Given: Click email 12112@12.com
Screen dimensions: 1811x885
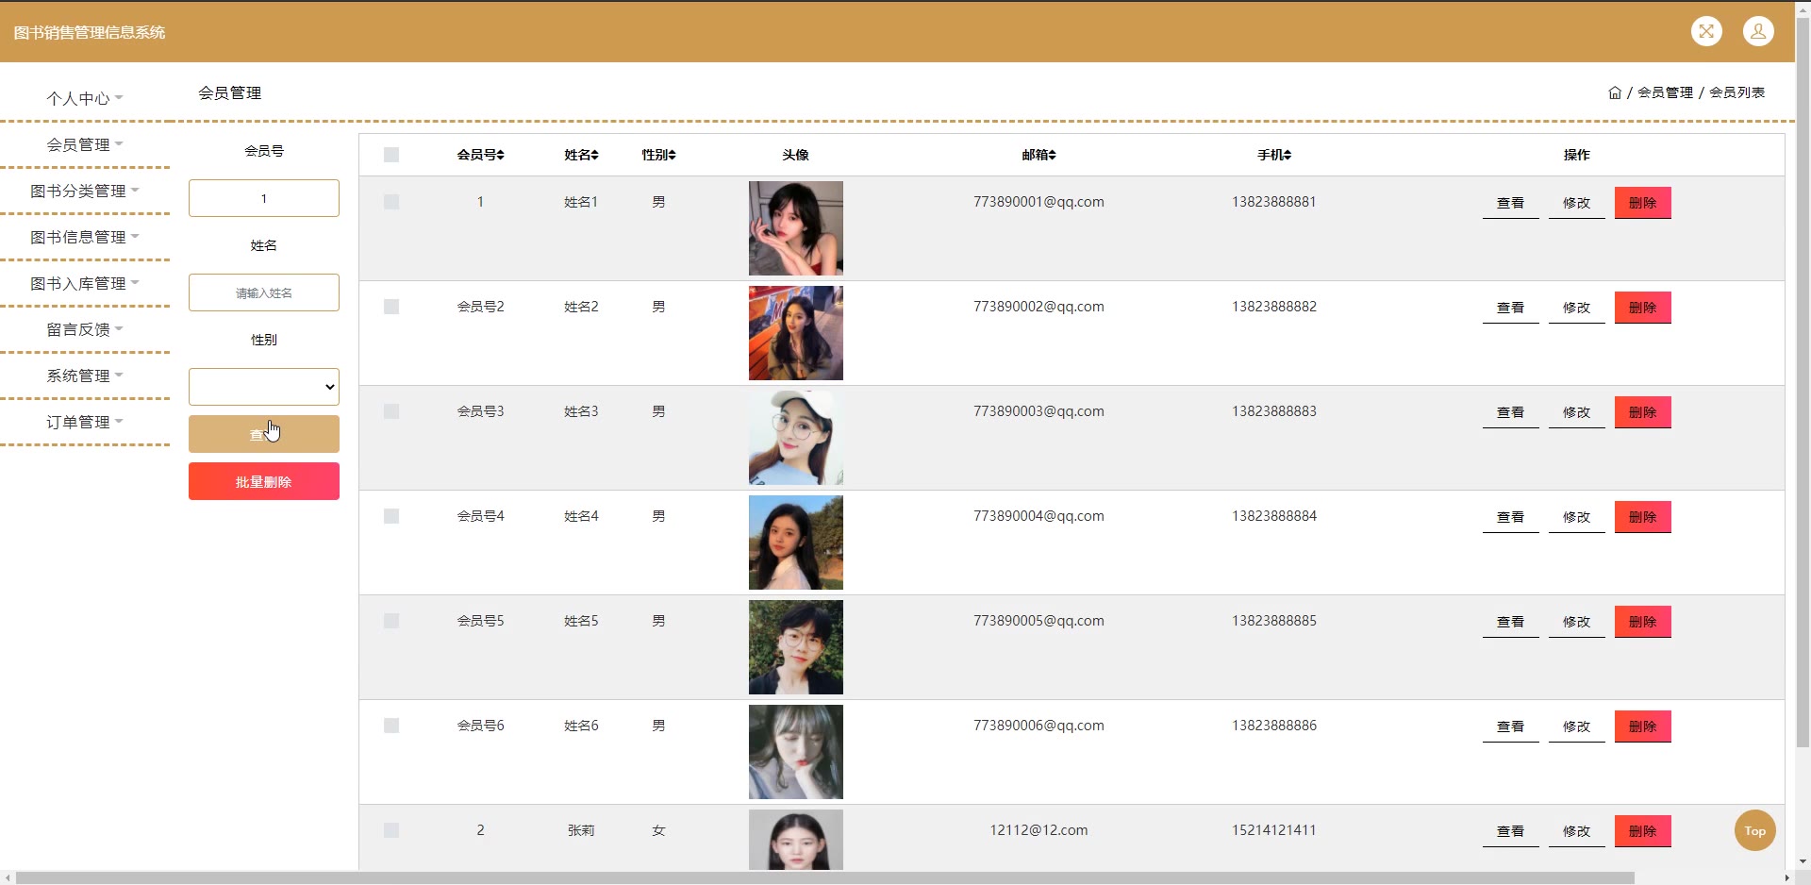Looking at the screenshot, I should [1038, 830].
